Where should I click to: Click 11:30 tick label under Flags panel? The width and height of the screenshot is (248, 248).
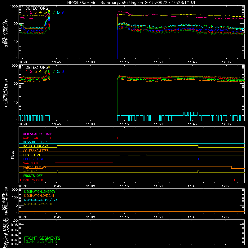tap(158, 186)
